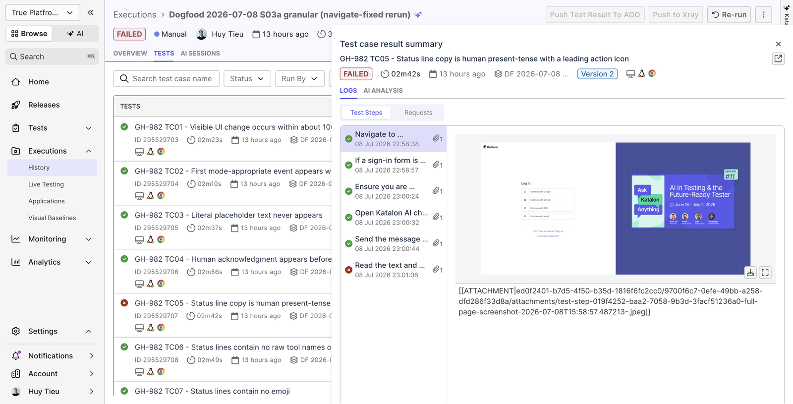The image size is (793, 404).
Task: Open Visual Baselines
Action: [x=52, y=218]
